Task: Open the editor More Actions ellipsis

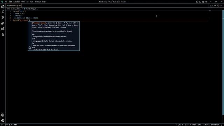Action: (x=221, y=6)
